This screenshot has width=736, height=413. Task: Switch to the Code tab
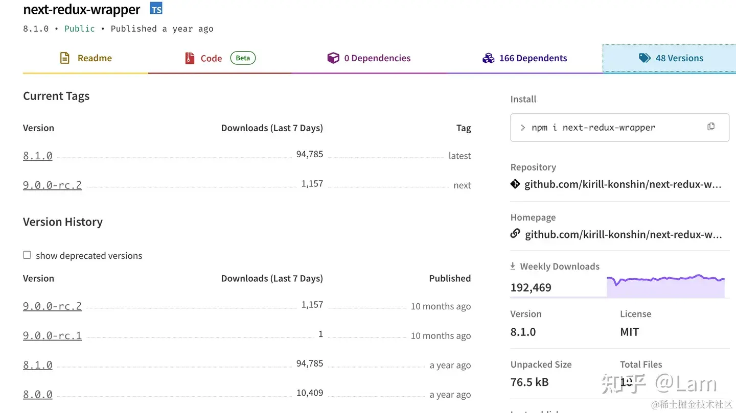point(220,58)
